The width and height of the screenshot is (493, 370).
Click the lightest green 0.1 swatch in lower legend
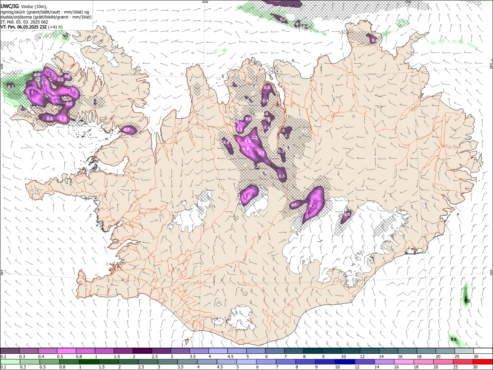(10, 362)
